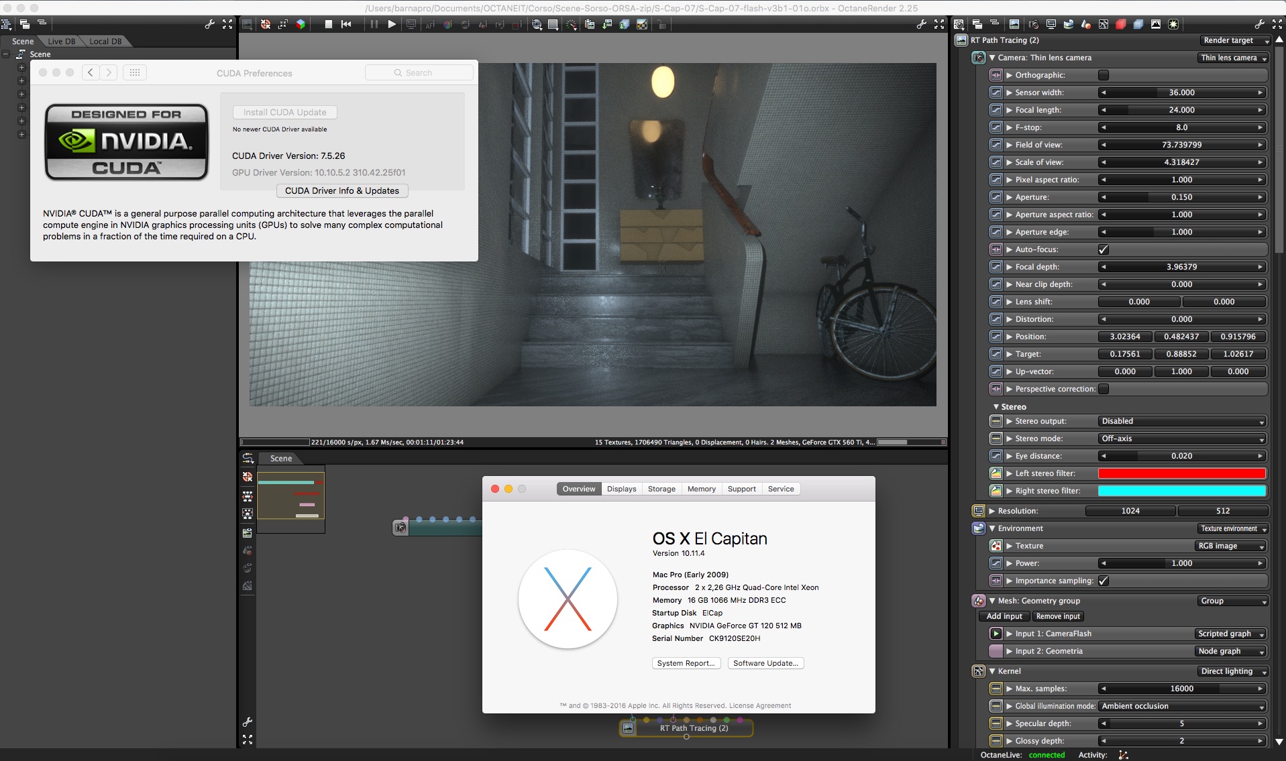Switch to the Local DB tab
Screen dimensions: 1286x761
click(x=105, y=41)
